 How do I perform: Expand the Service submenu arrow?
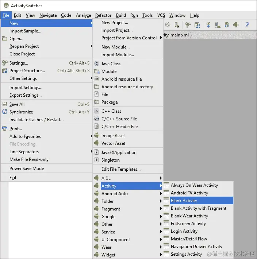pos(161,232)
